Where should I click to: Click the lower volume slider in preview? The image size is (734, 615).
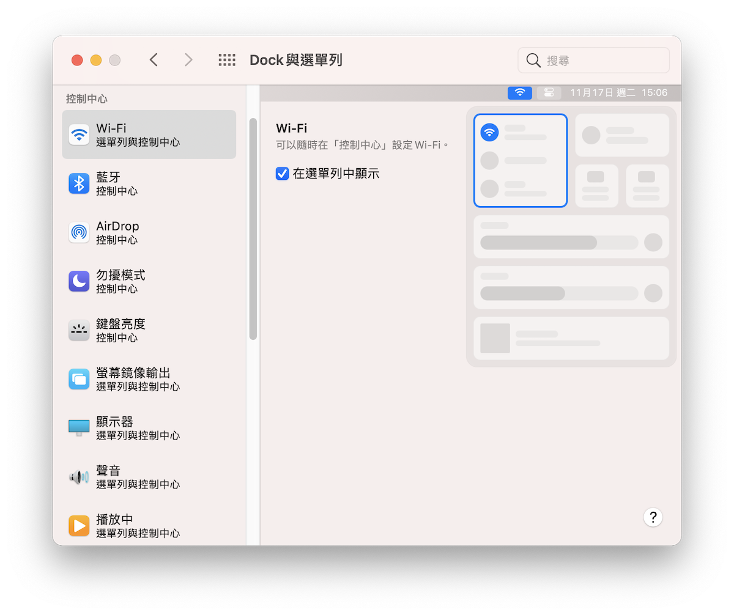click(x=559, y=293)
